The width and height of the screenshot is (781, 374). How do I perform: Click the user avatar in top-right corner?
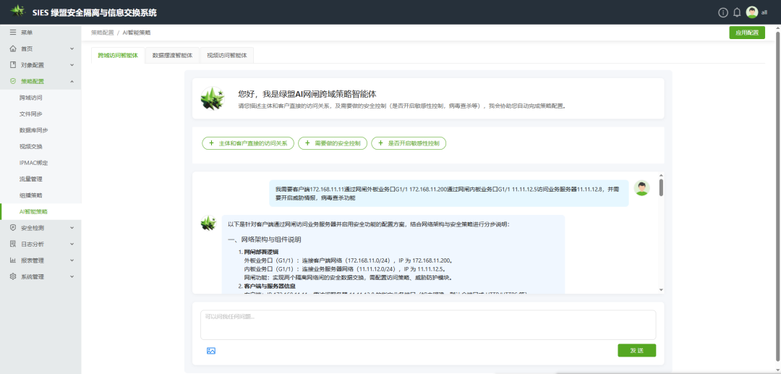pyautogui.click(x=752, y=12)
